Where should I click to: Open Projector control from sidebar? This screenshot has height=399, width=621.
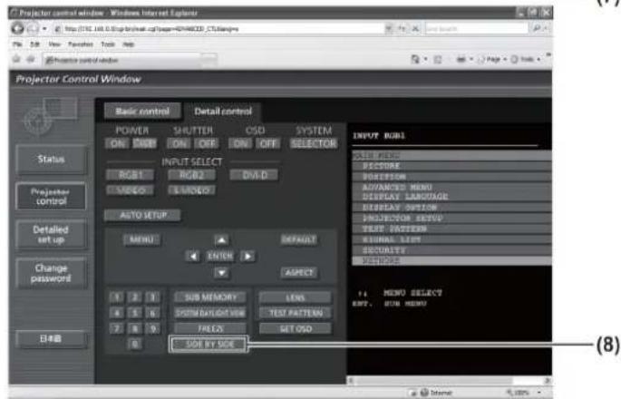[51, 197]
